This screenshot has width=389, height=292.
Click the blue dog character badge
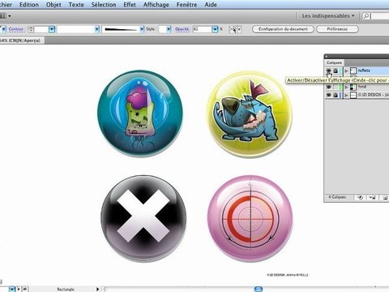[x=250, y=114]
